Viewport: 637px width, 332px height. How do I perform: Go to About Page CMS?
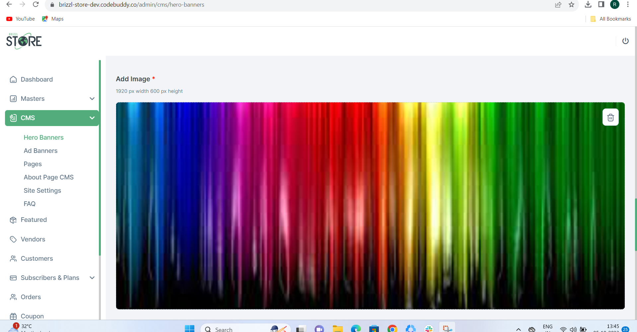48,177
